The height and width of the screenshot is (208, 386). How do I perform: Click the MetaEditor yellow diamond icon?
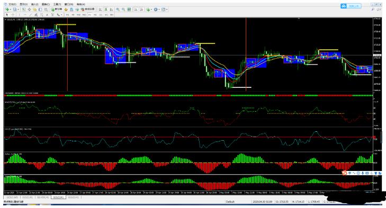coord(66,10)
